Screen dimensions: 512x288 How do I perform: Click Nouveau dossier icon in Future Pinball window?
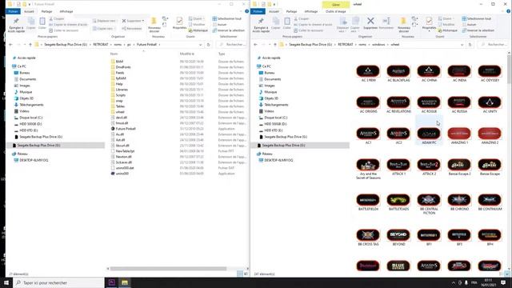pyautogui.click(x=154, y=25)
